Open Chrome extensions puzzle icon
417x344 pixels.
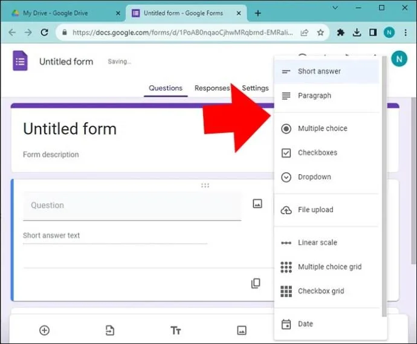coord(340,33)
